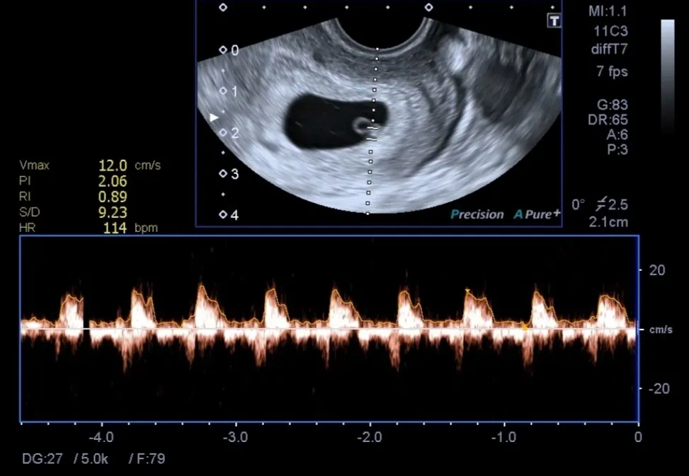Click the S/D value 9.23

pyautogui.click(x=113, y=212)
